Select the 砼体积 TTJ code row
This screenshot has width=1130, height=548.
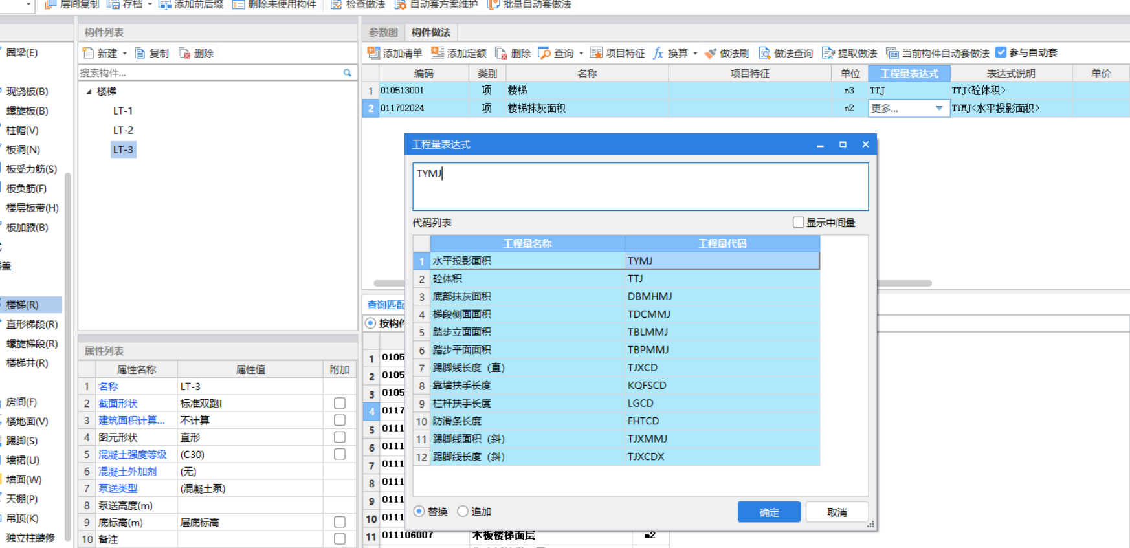tap(616, 279)
